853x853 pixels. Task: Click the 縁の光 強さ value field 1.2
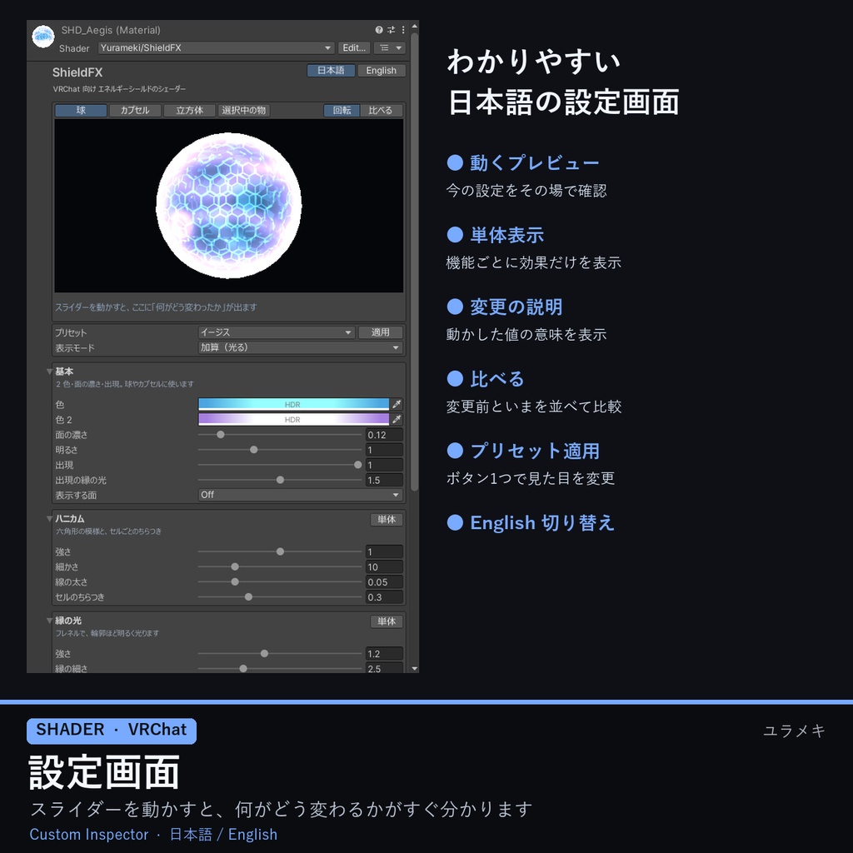384,654
